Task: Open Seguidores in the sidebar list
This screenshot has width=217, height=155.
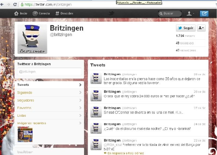Action: pyautogui.click(x=49, y=100)
